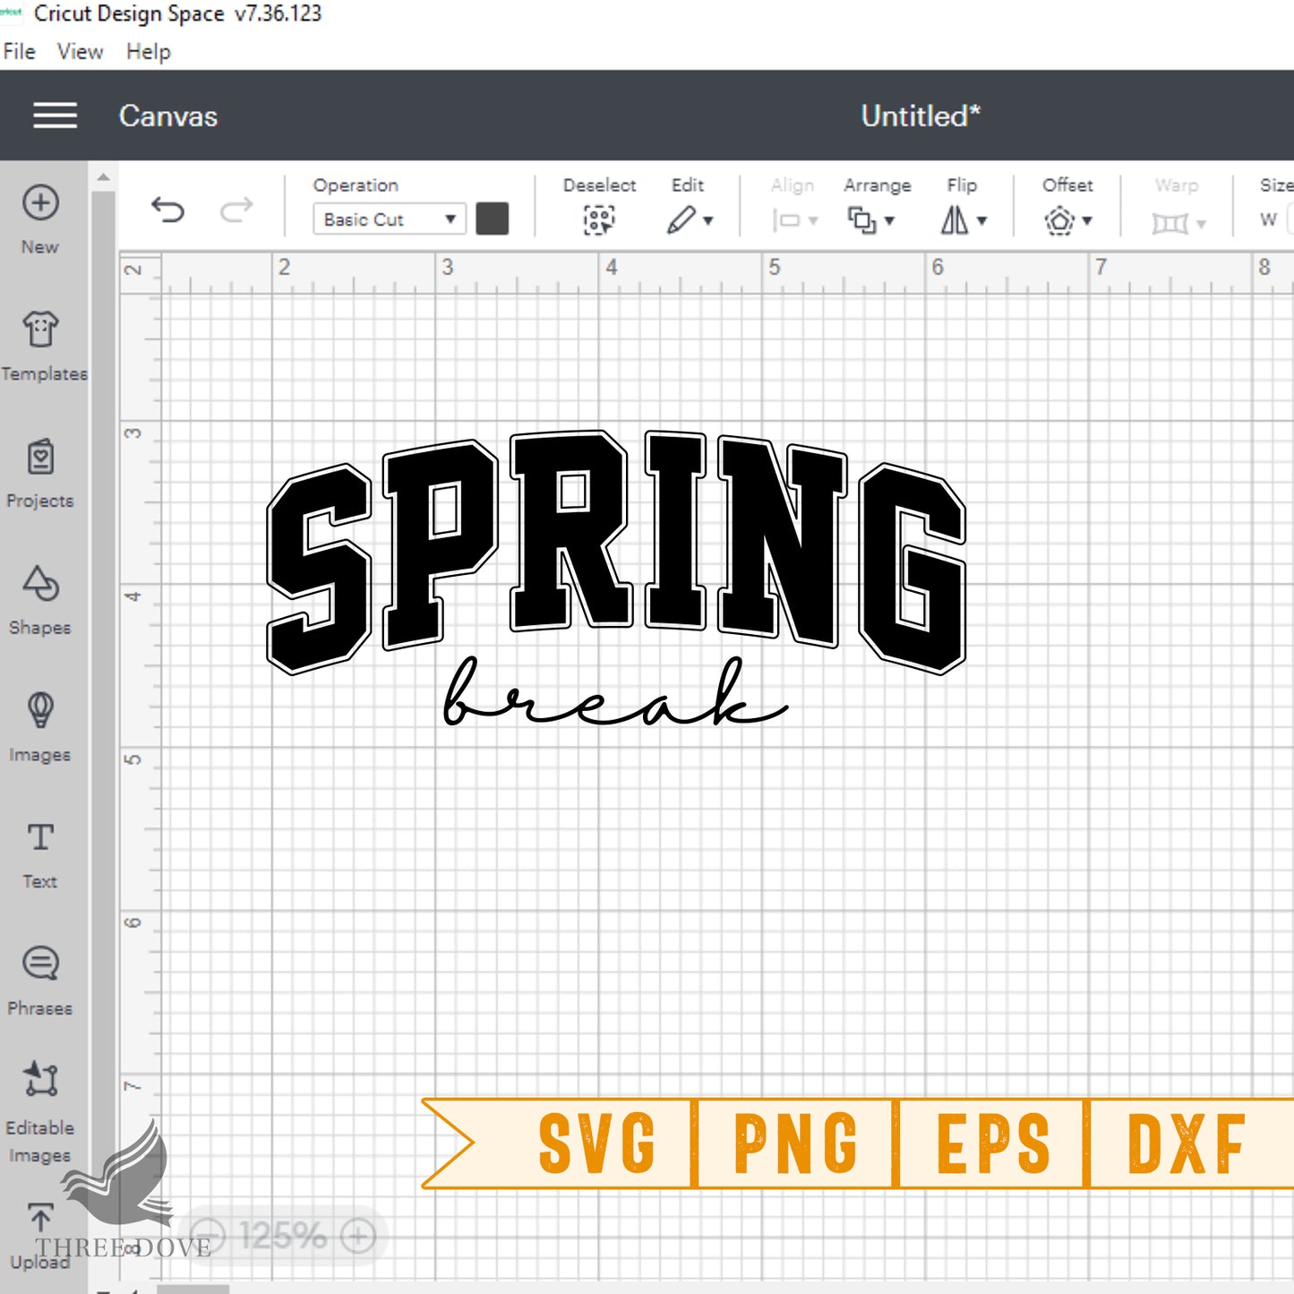Click the vertical scrollbar up arrow

pyautogui.click(x=104, y=177)
